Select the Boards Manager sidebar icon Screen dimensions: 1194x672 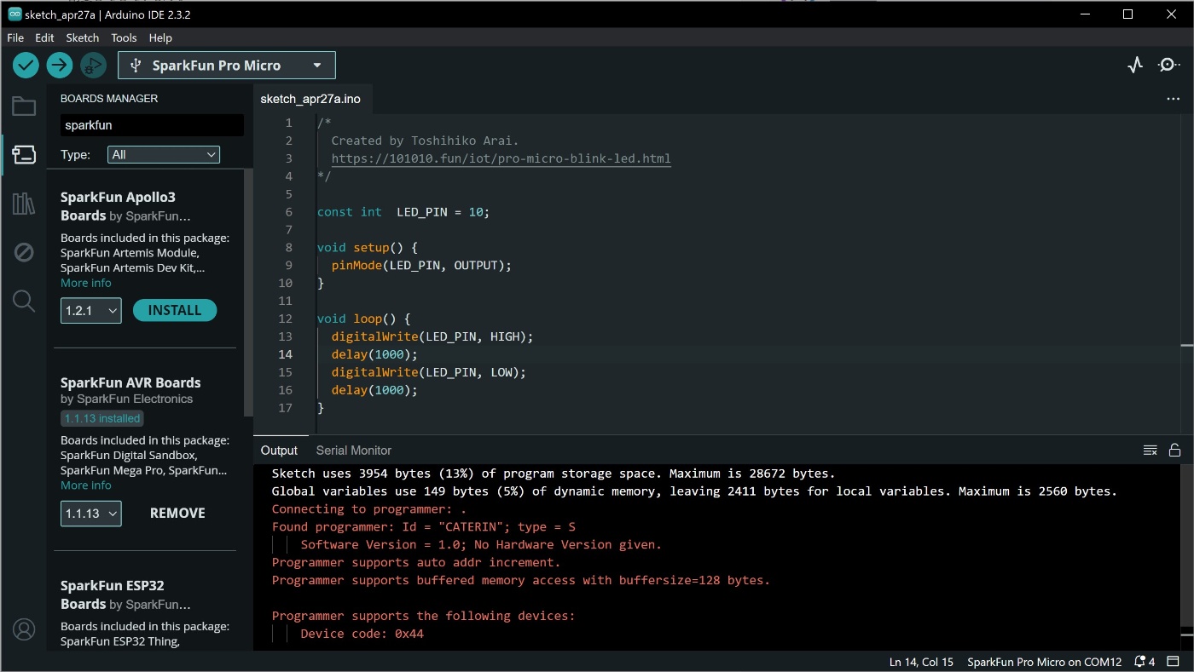coord(24,155)
